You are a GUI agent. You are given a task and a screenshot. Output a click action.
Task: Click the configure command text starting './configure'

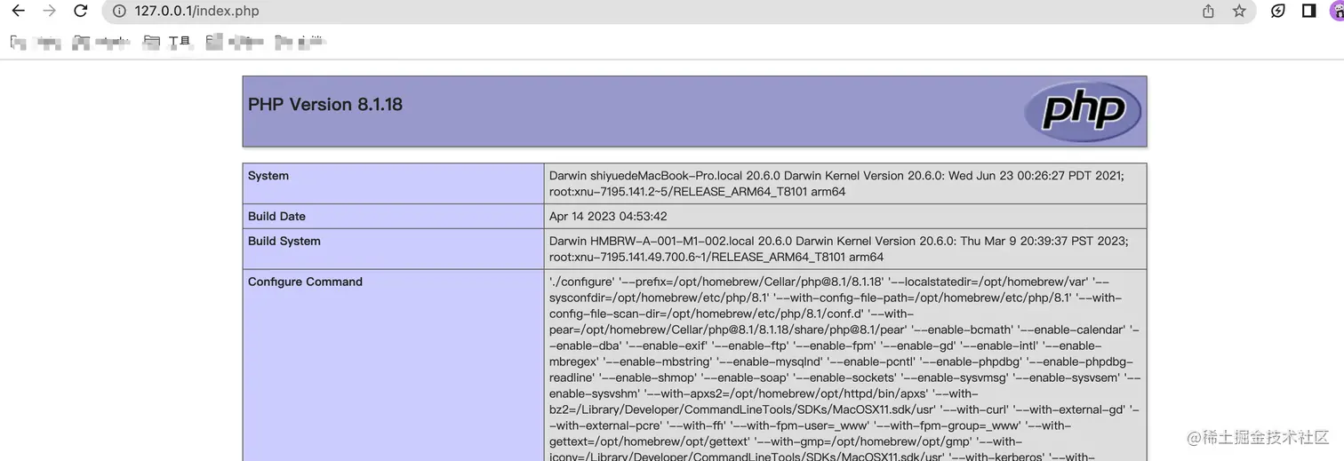pyautogui.click(x=844, y=369)
